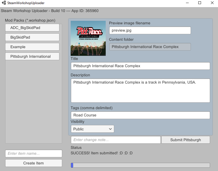
Task: Submit Pittsburgh to the workshop
Action: pyautogui.click(x=186, y=140)
